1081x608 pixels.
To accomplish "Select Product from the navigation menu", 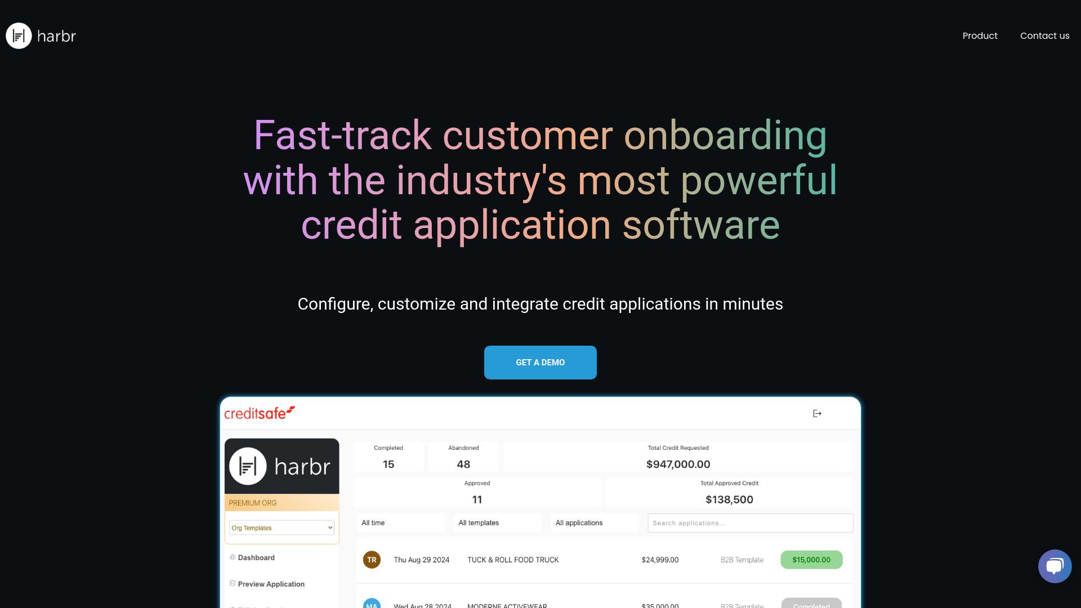I will coord(980,35).
